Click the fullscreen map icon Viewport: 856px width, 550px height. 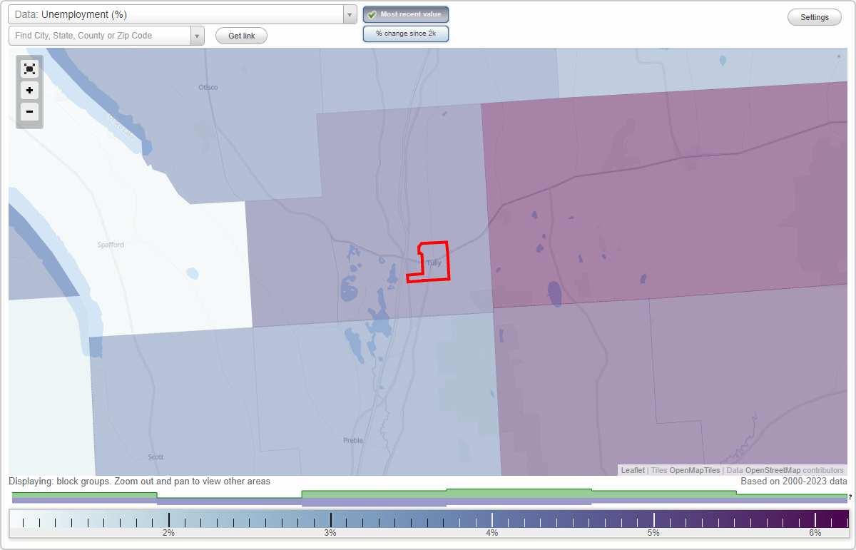click(x=29, y=69)
